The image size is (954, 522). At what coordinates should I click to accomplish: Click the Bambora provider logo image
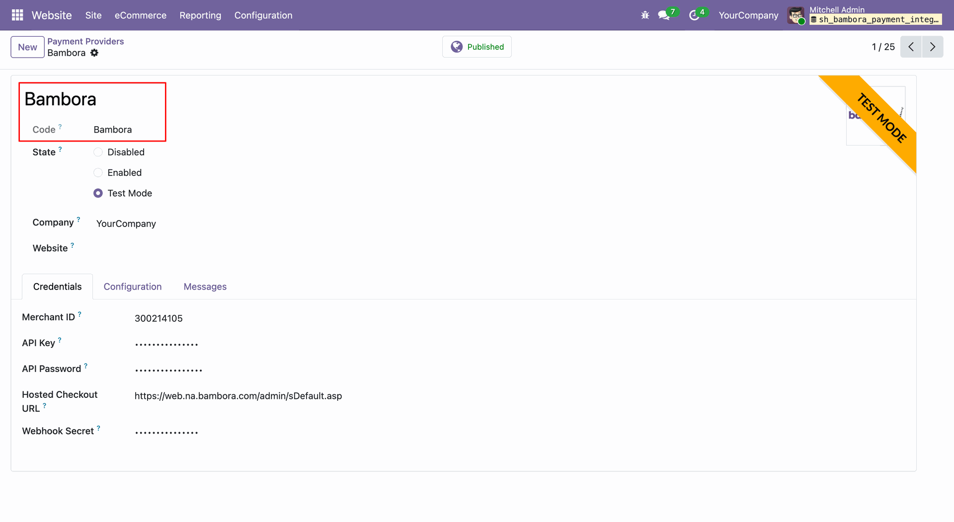pyautogui.click(x=875, y=116)
